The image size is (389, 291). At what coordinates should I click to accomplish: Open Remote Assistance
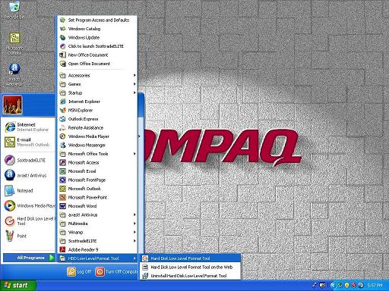[x=97, y=127]
